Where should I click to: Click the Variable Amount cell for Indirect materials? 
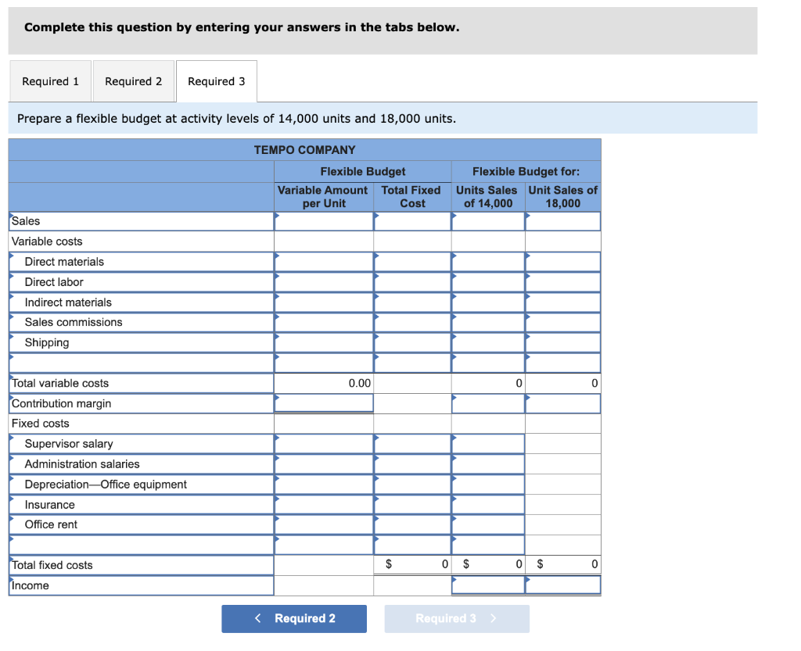323,302
